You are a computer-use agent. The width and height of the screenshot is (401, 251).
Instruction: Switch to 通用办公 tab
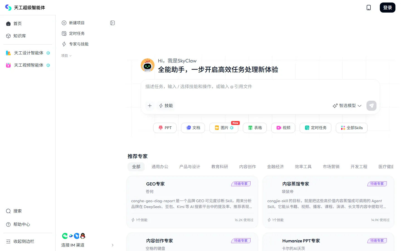160,167
